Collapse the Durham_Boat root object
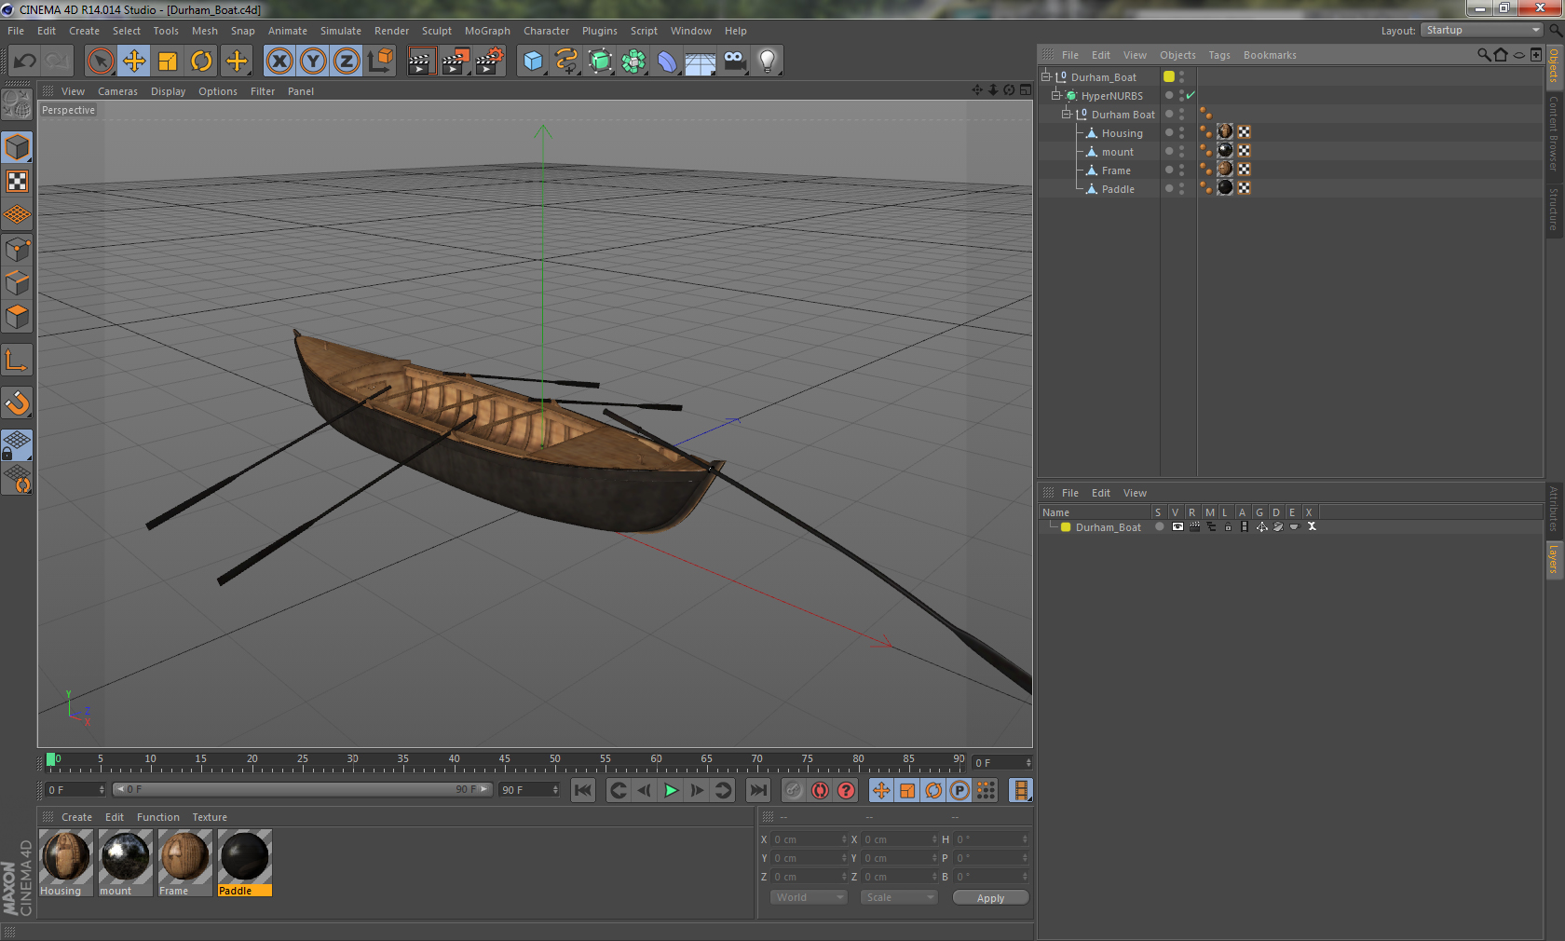This screenshot has height=941, width=1565. click(x=1046, y=77)
